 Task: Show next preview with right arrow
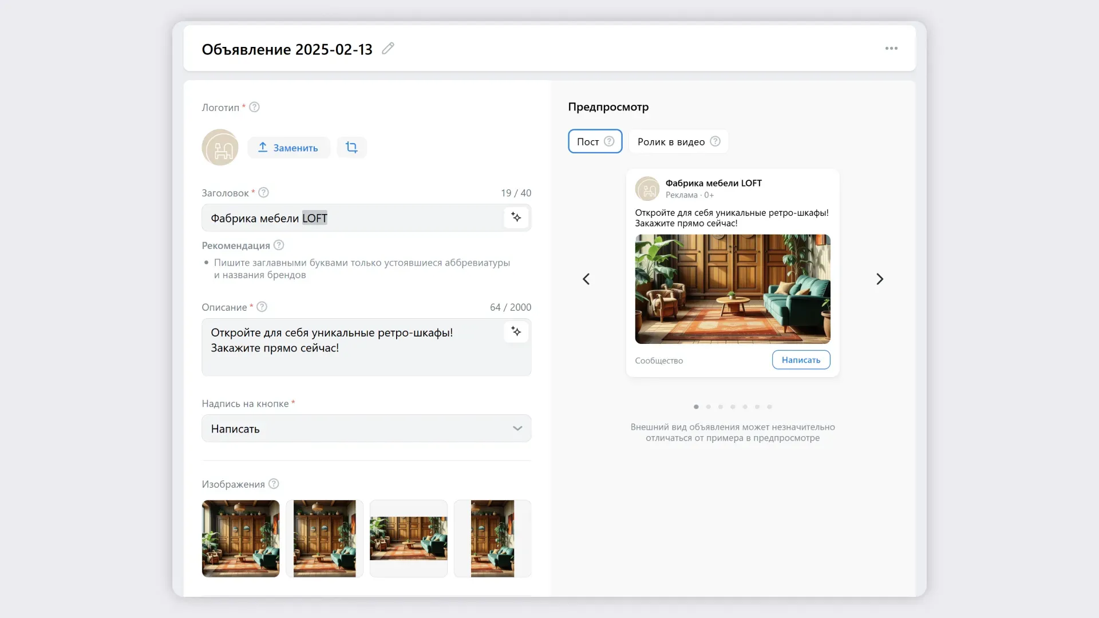880,279
